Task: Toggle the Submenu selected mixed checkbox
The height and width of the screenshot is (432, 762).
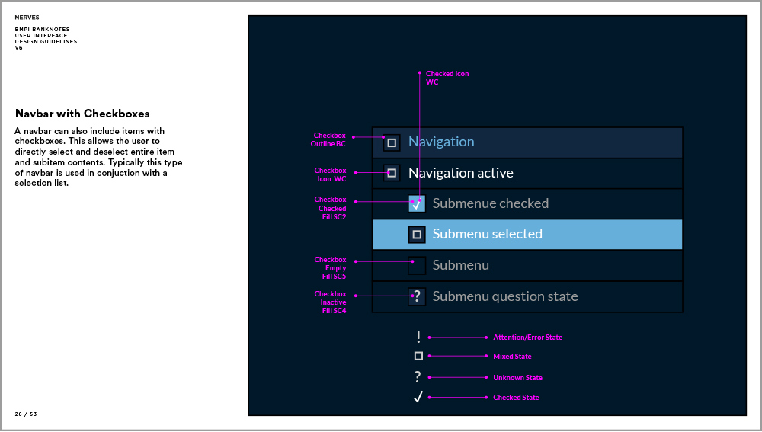Action: coord(417,235)
